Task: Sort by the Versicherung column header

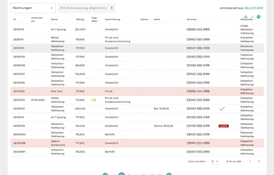Action: coord(113,19)
